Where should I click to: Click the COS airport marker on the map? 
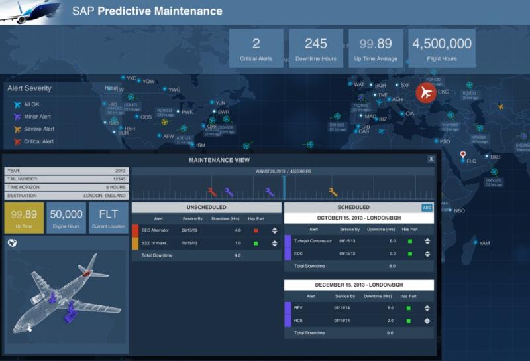(x=136, y=117)
